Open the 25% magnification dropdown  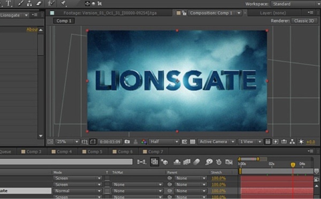pyautogui.click(x=67, y=142)
